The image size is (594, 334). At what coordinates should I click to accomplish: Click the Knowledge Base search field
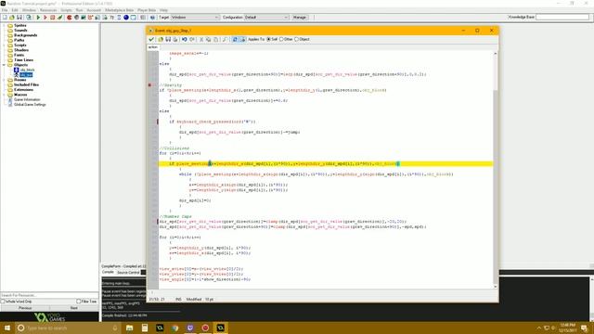(562, 17)
